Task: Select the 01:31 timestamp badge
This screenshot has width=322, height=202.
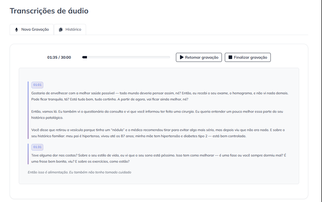Action: click(x=37, y=147)
